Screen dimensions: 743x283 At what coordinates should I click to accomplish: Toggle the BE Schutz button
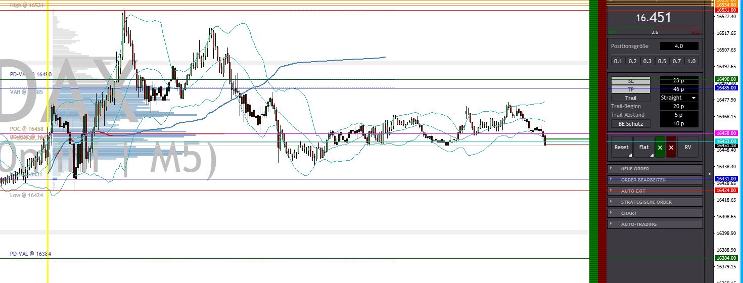tap(630, 124)
